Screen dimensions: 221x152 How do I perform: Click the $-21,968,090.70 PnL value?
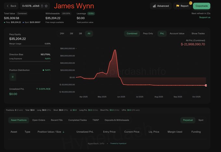click(x=193, y=44)
